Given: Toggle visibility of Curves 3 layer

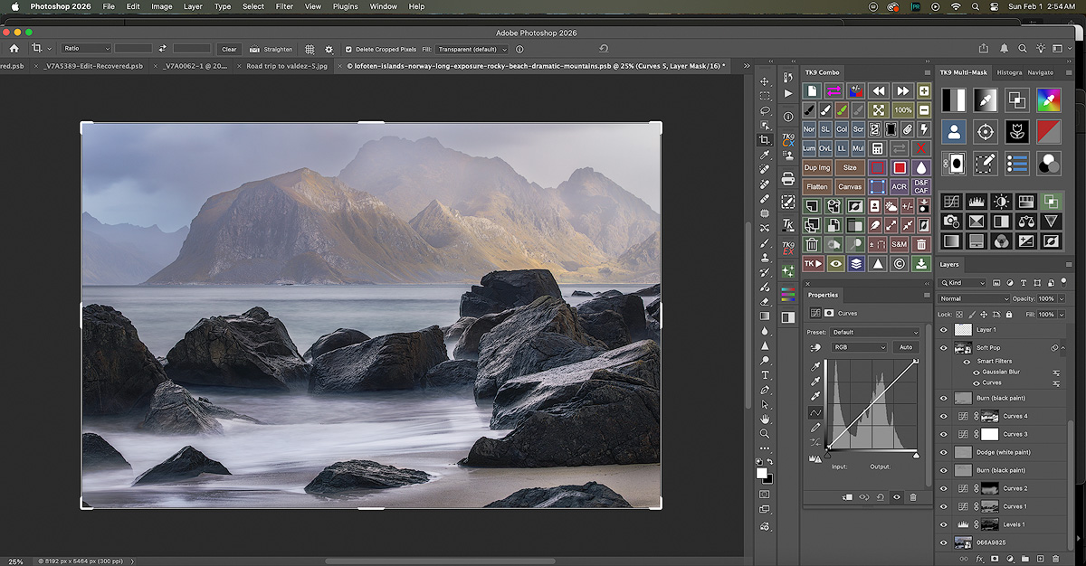Looking at the screenshot, I should pyautogui.click(x=944, y=434).
